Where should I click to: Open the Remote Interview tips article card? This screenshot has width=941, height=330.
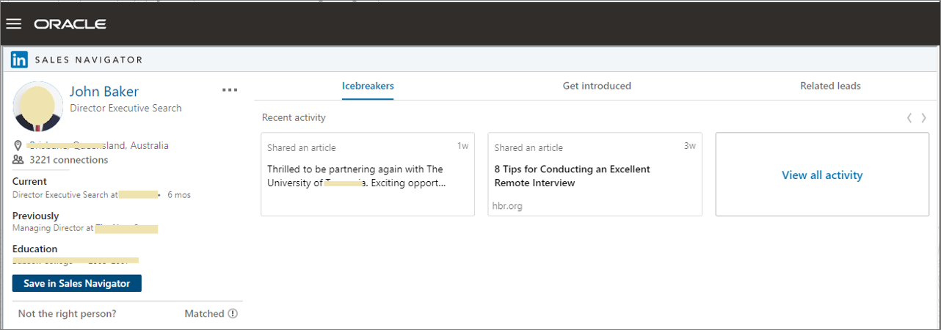pos(595,175)
